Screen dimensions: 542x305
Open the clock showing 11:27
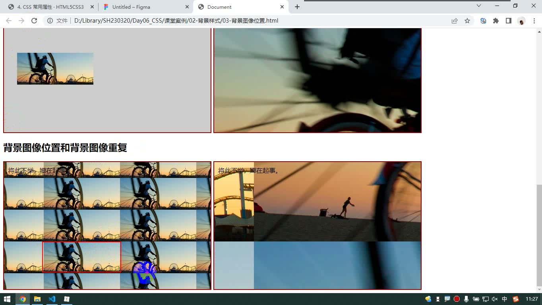532,299
